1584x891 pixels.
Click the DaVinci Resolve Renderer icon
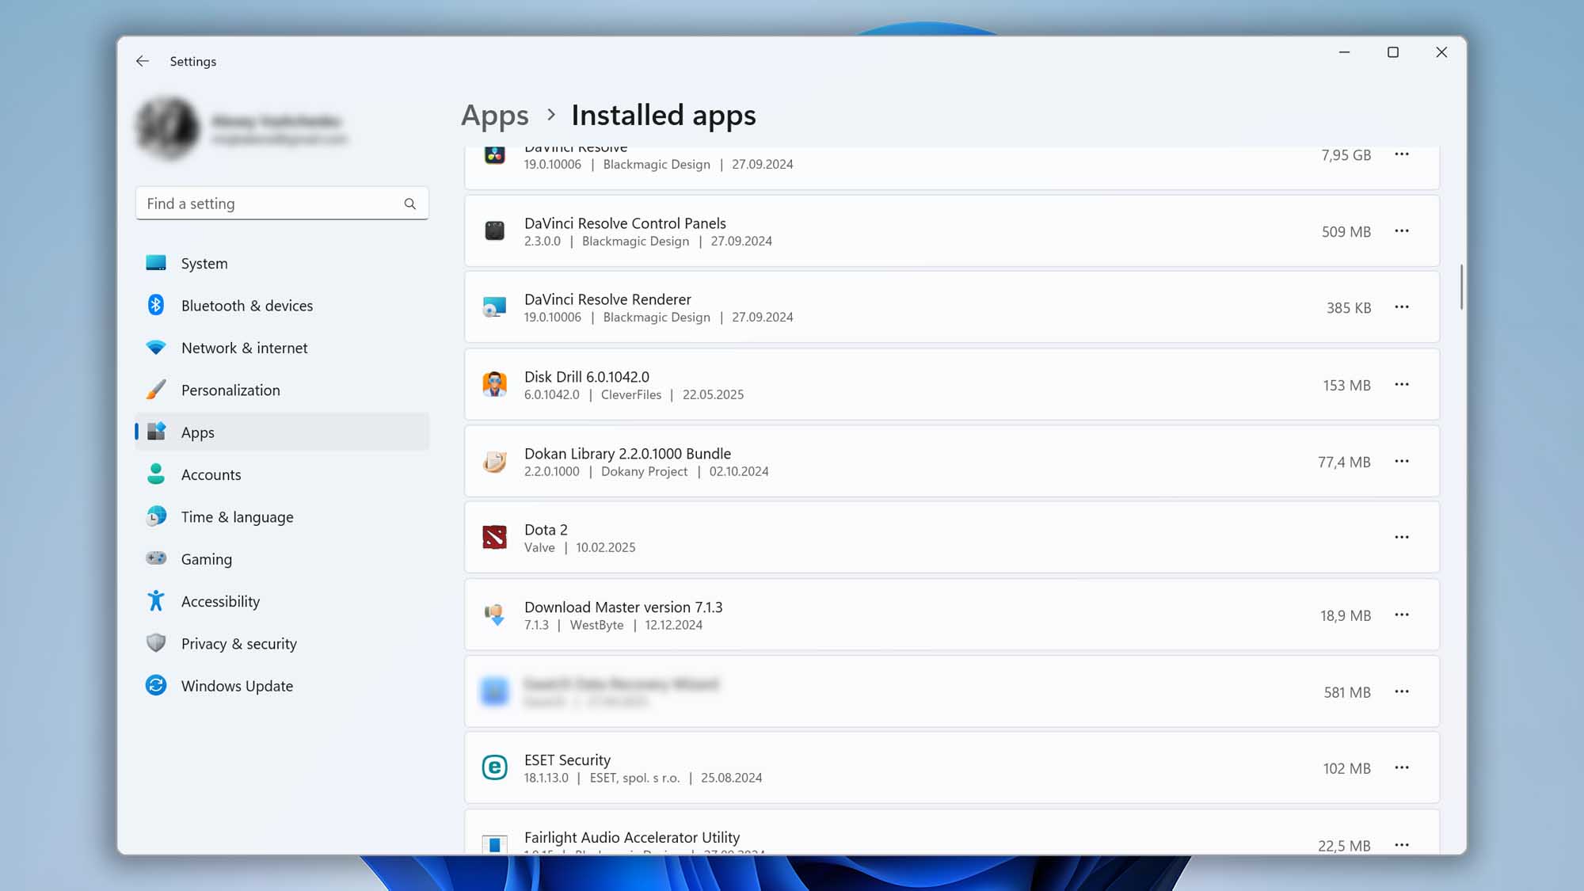click(x=495, y=307)
